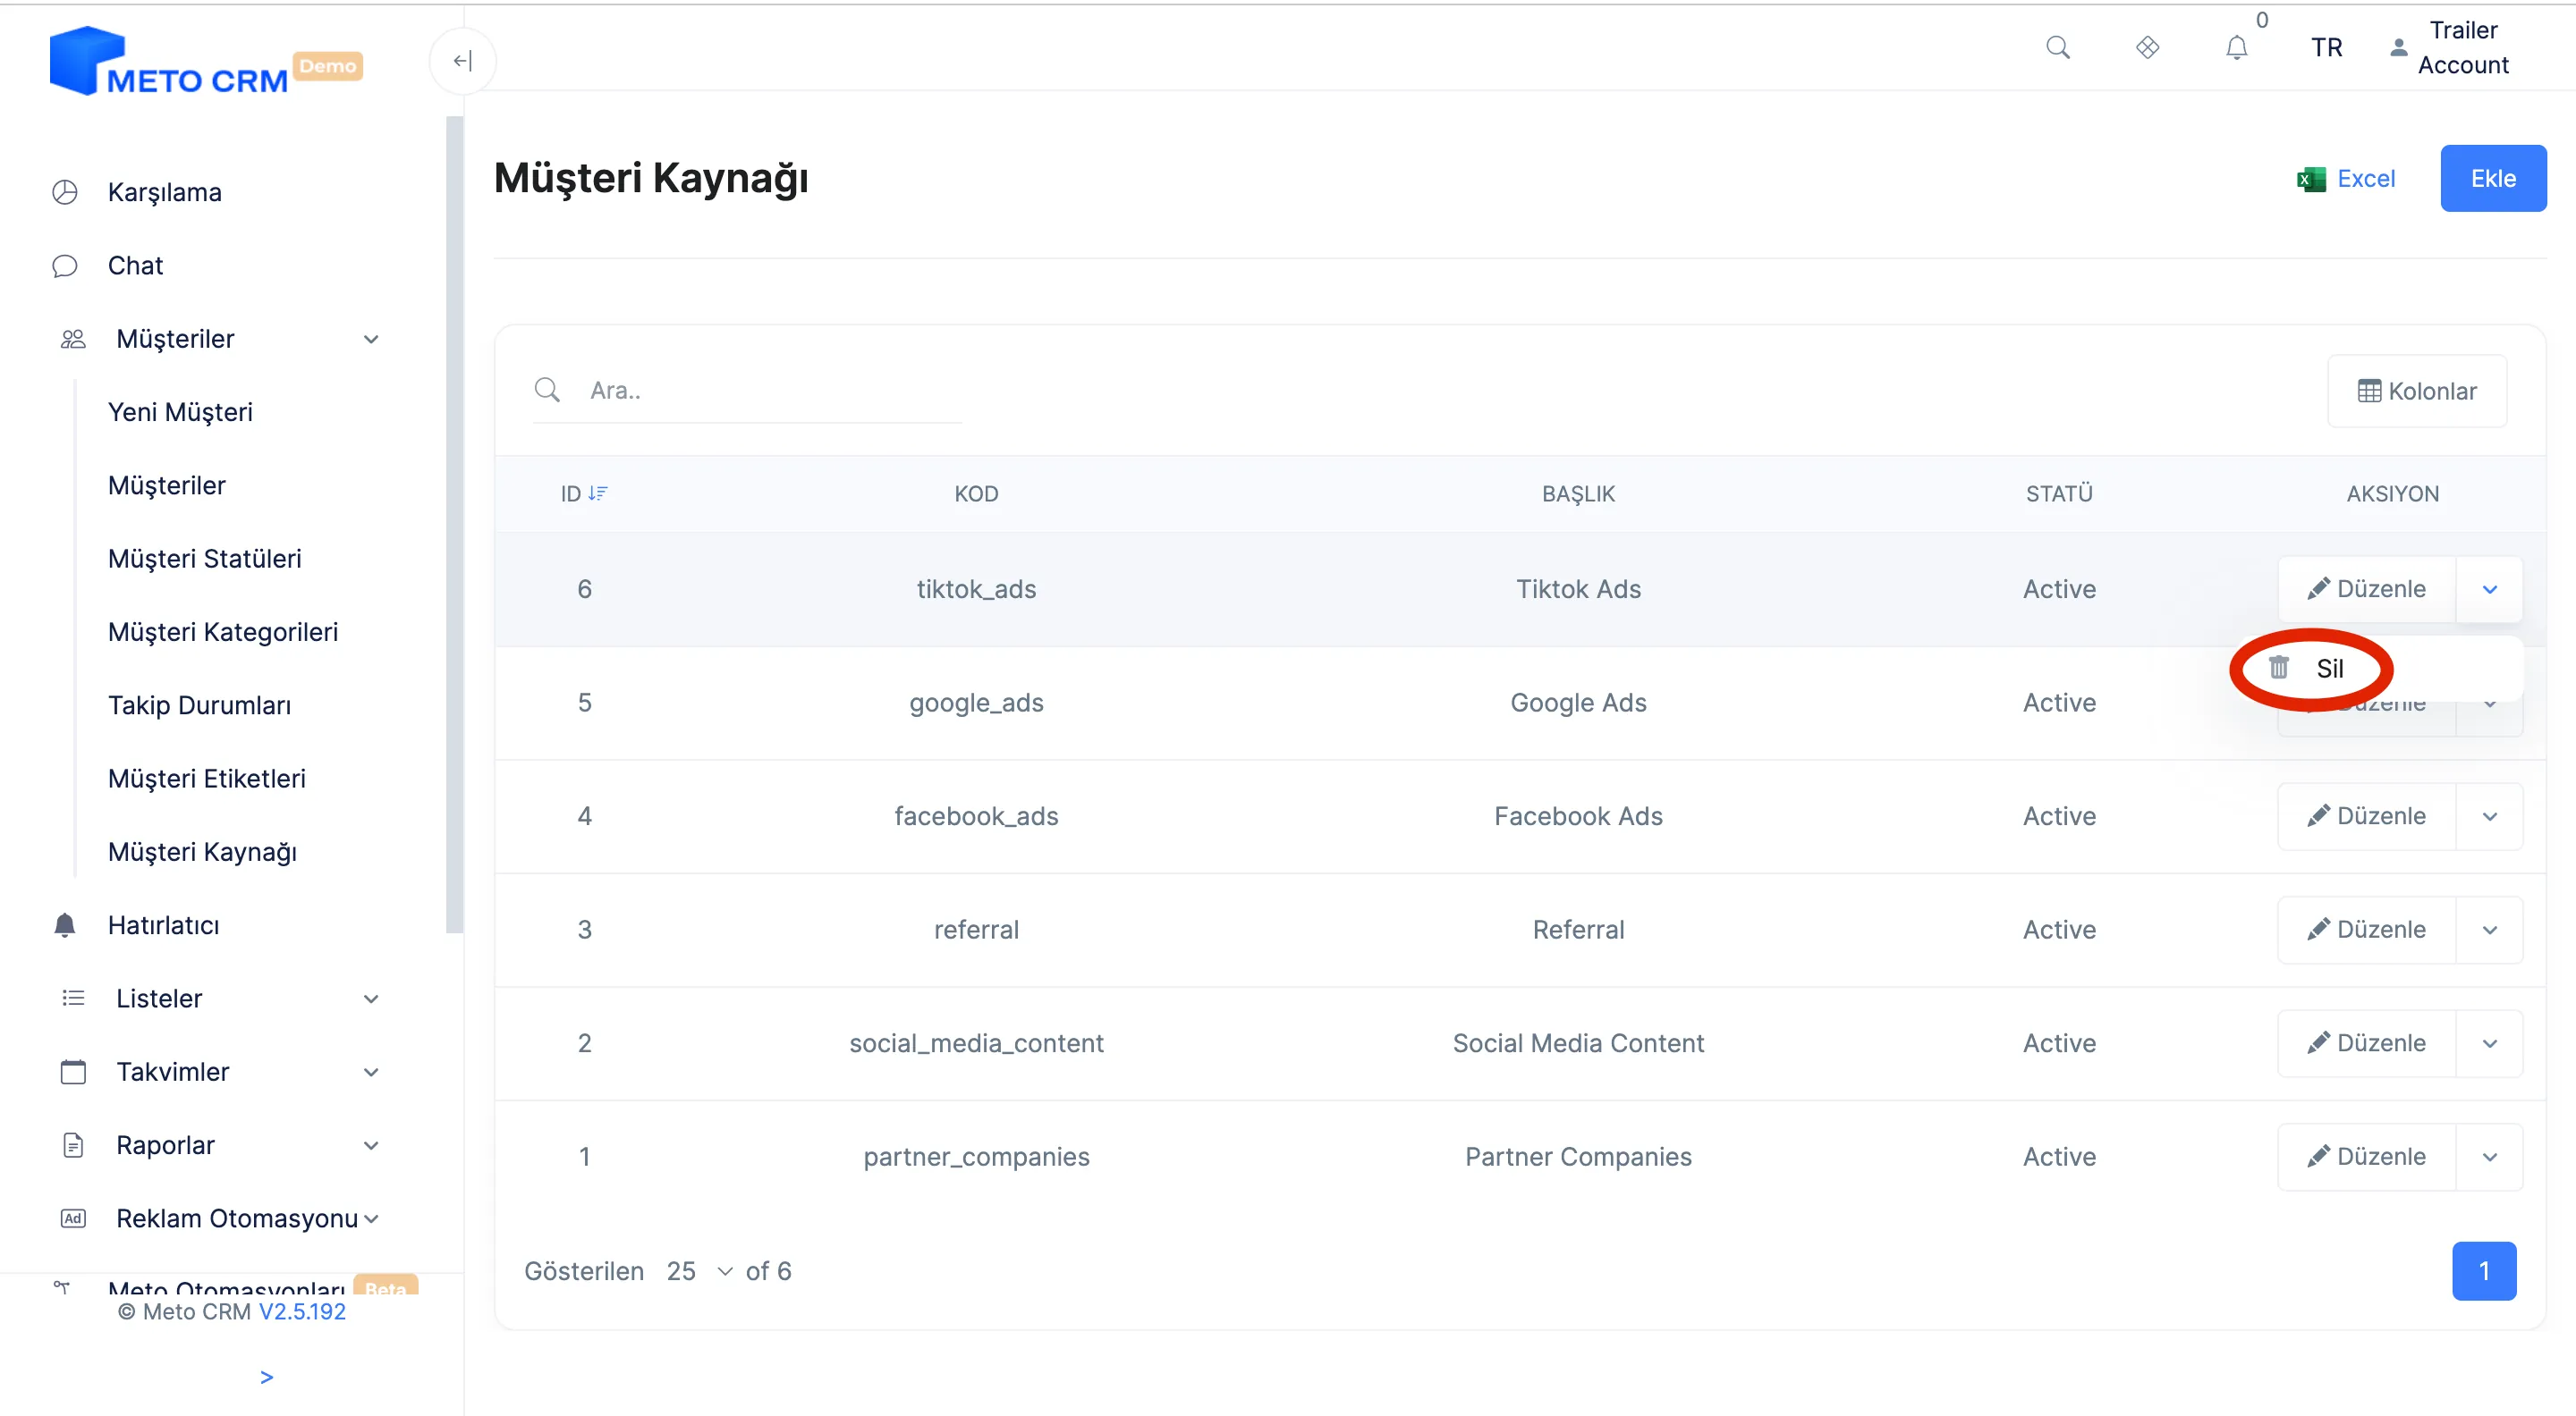Open Hatırlatıcı in the sidebar

(x=163, y=925)
